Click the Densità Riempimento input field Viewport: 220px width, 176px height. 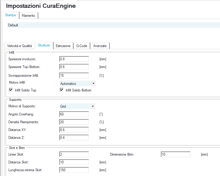click(x=74, y=122)
